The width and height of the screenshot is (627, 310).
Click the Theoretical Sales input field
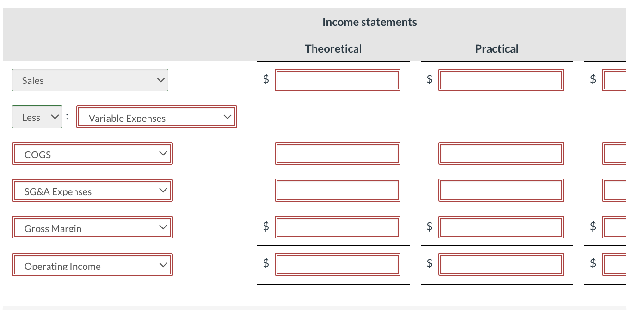pos(338,80)
